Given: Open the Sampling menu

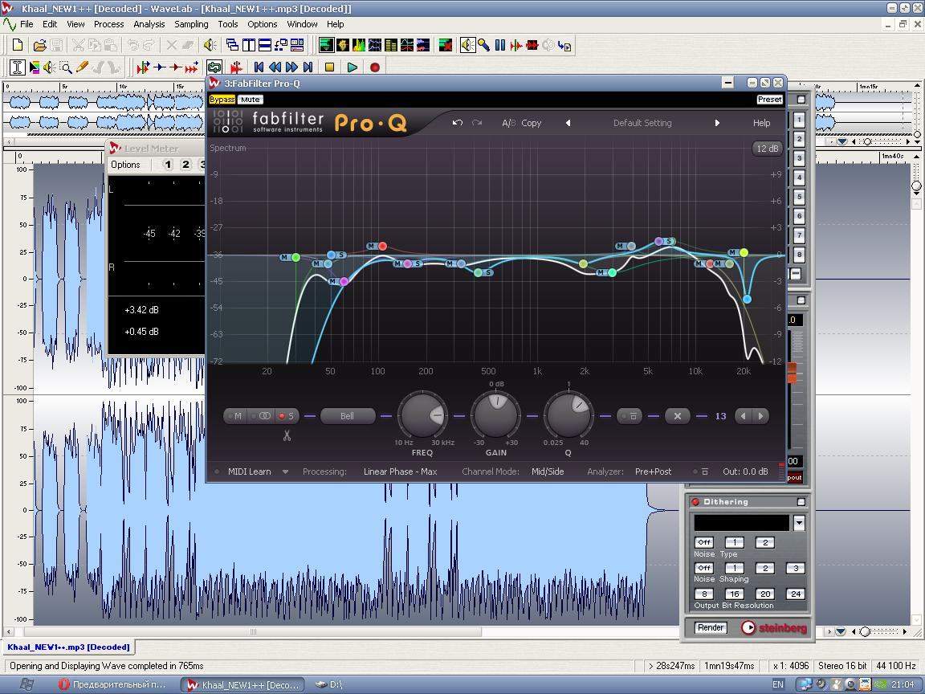Looking at the screenshot, I should (x=191, y=24).
